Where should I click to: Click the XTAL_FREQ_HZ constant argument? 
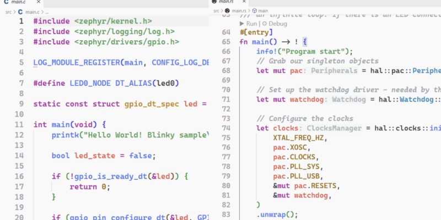(x=300, y=137)
